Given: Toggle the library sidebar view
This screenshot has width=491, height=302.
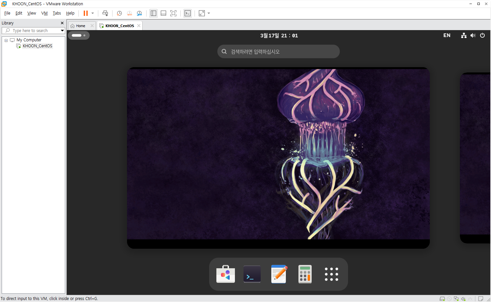Looking at the screenshot, I should pos(154,13).
